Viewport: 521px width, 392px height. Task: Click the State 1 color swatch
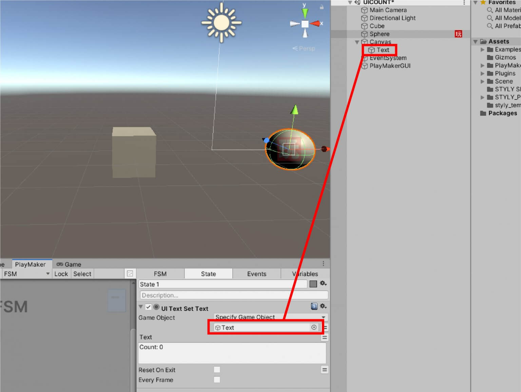(312, 284)
